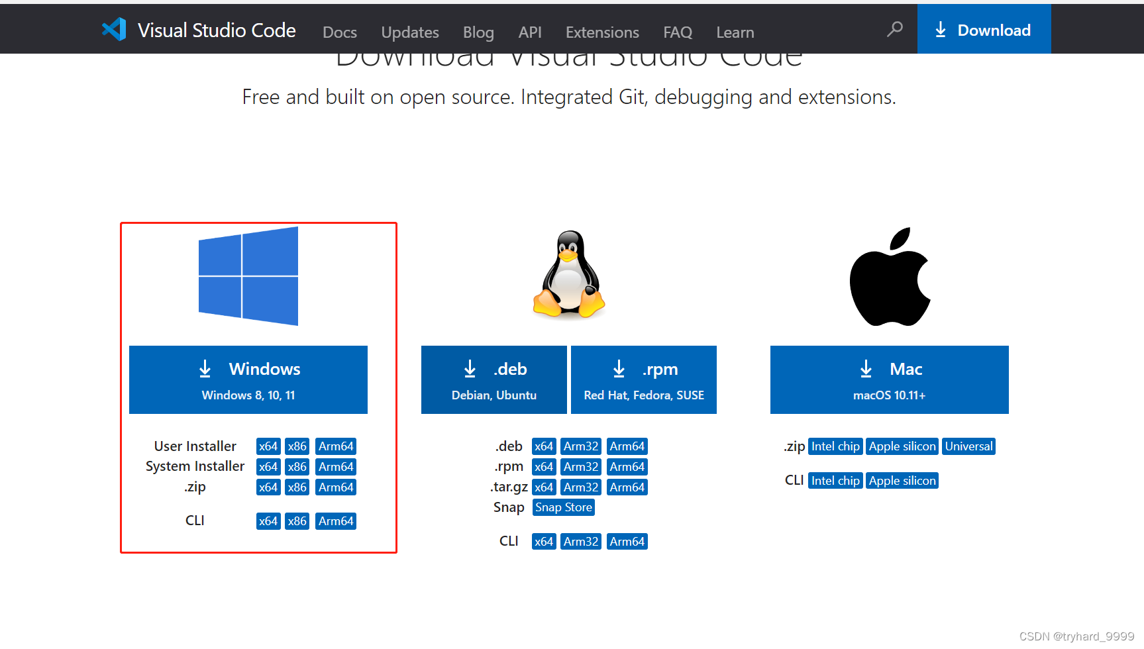The height and width of the screenshot is (649, 1144).
Task: Select Apple silicon for Mac .zip
Action: (902, 446)
